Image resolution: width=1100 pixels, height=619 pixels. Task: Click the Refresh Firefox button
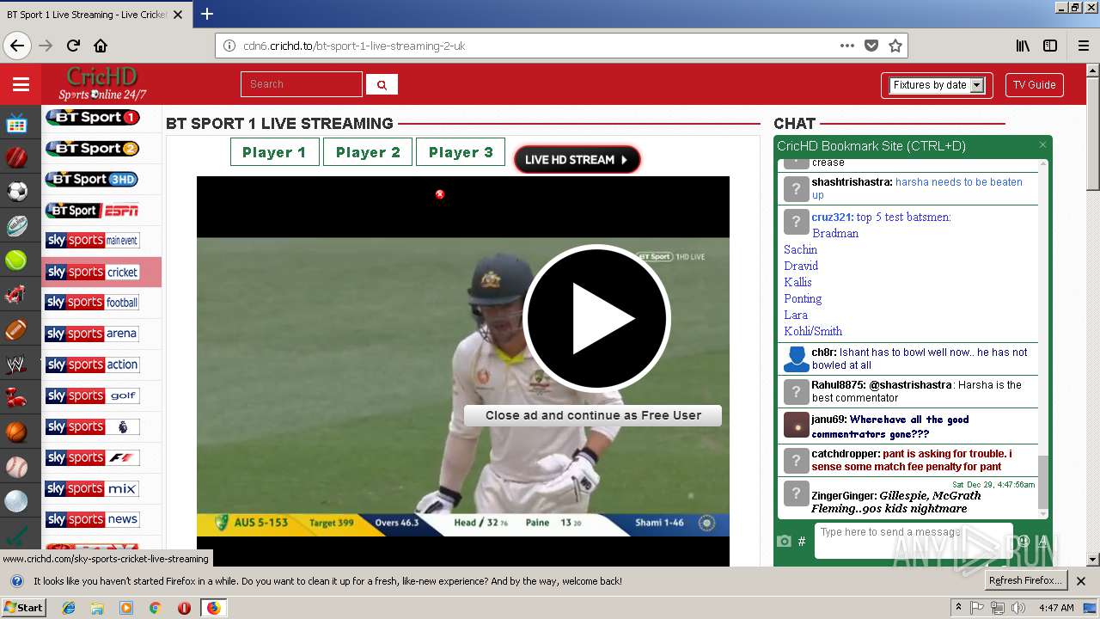point(1026,580)
